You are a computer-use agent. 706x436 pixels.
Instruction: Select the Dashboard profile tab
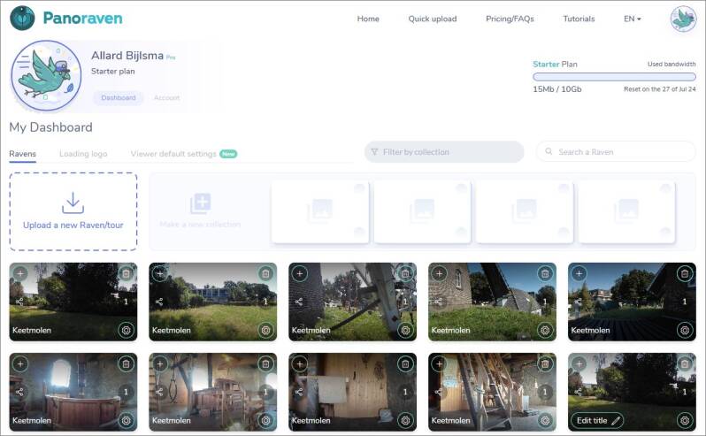[119, 97]
